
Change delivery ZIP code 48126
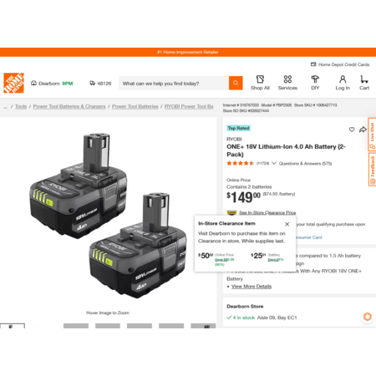100,84
